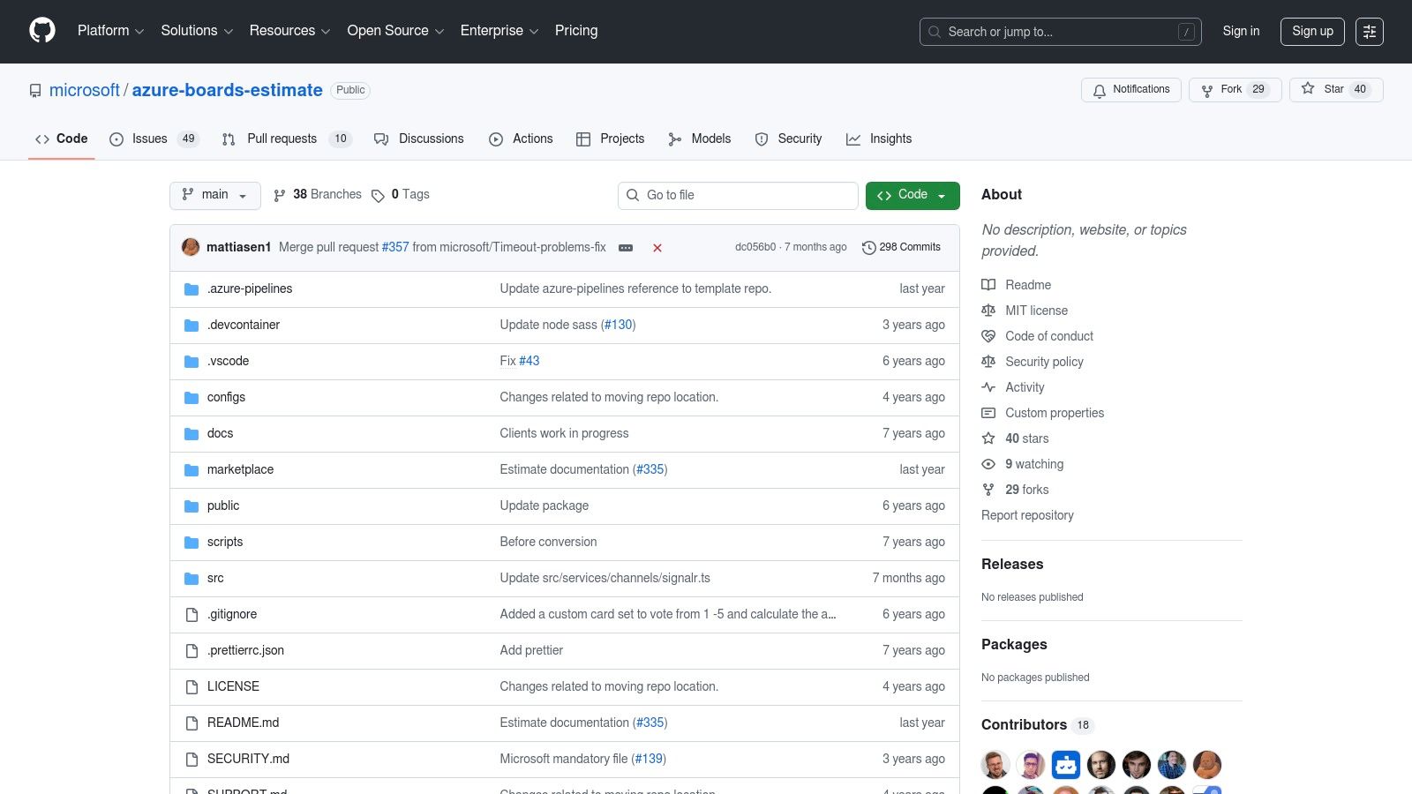This screenshot has width=1412, height=794.
Task: View 38 Branches list
Action: [x=318, y=195]
